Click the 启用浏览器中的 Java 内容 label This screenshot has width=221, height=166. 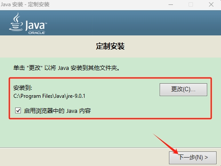click(57, 111)
